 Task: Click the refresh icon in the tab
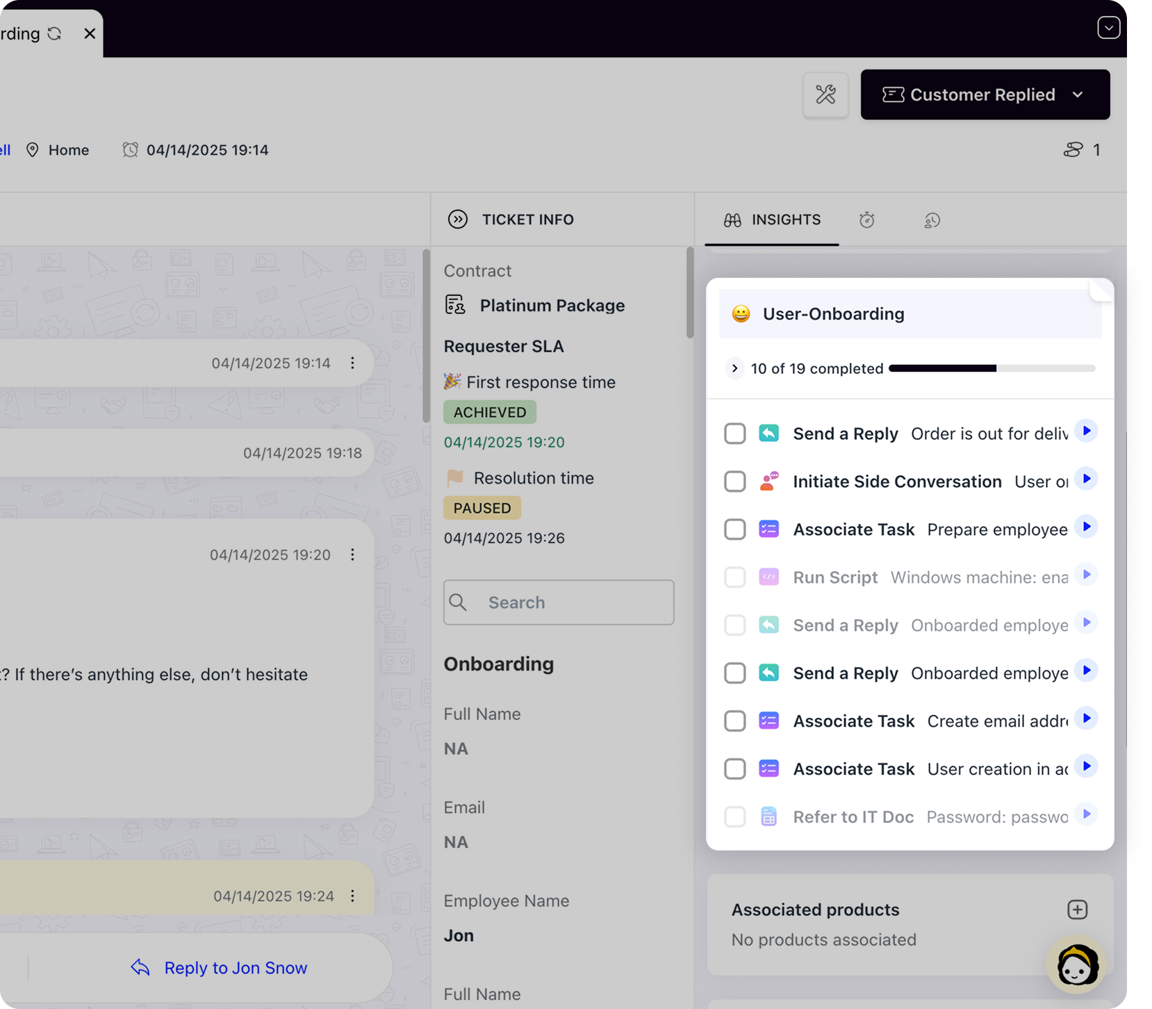(54, 33)
